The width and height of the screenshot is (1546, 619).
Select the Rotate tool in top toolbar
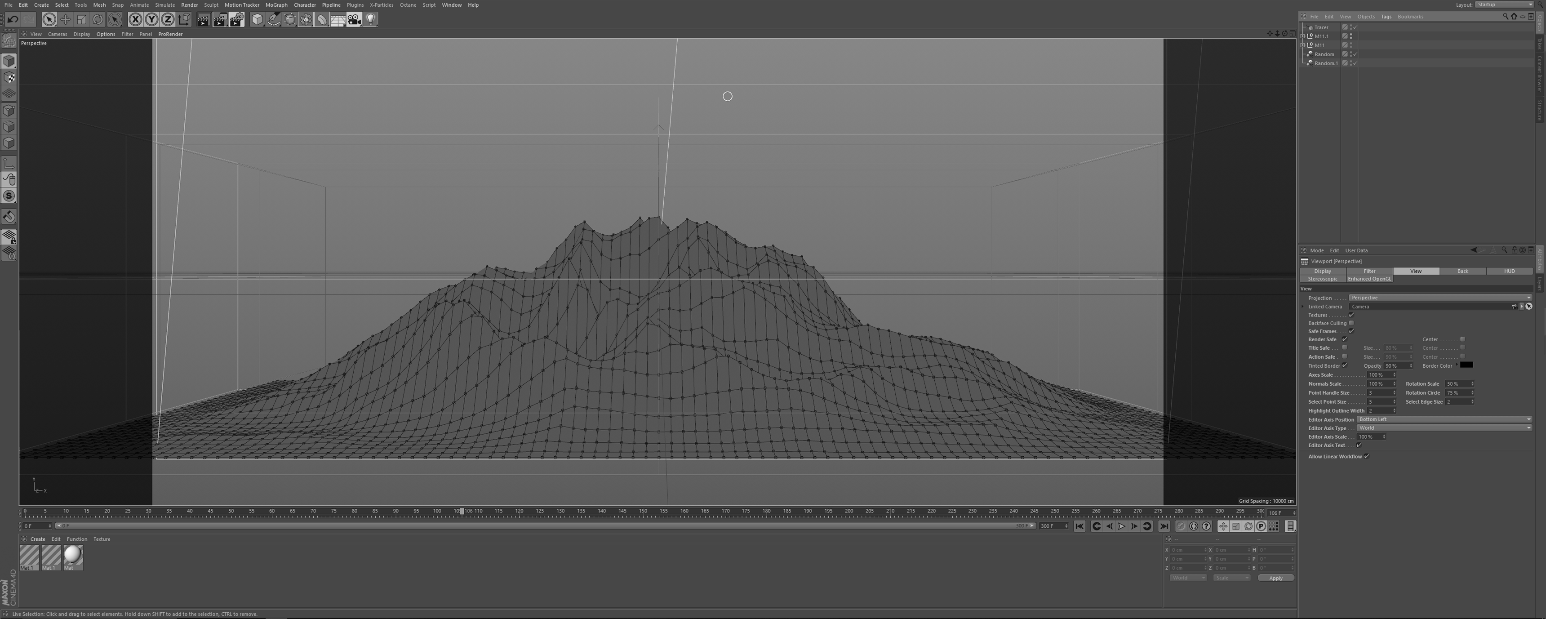98,19
